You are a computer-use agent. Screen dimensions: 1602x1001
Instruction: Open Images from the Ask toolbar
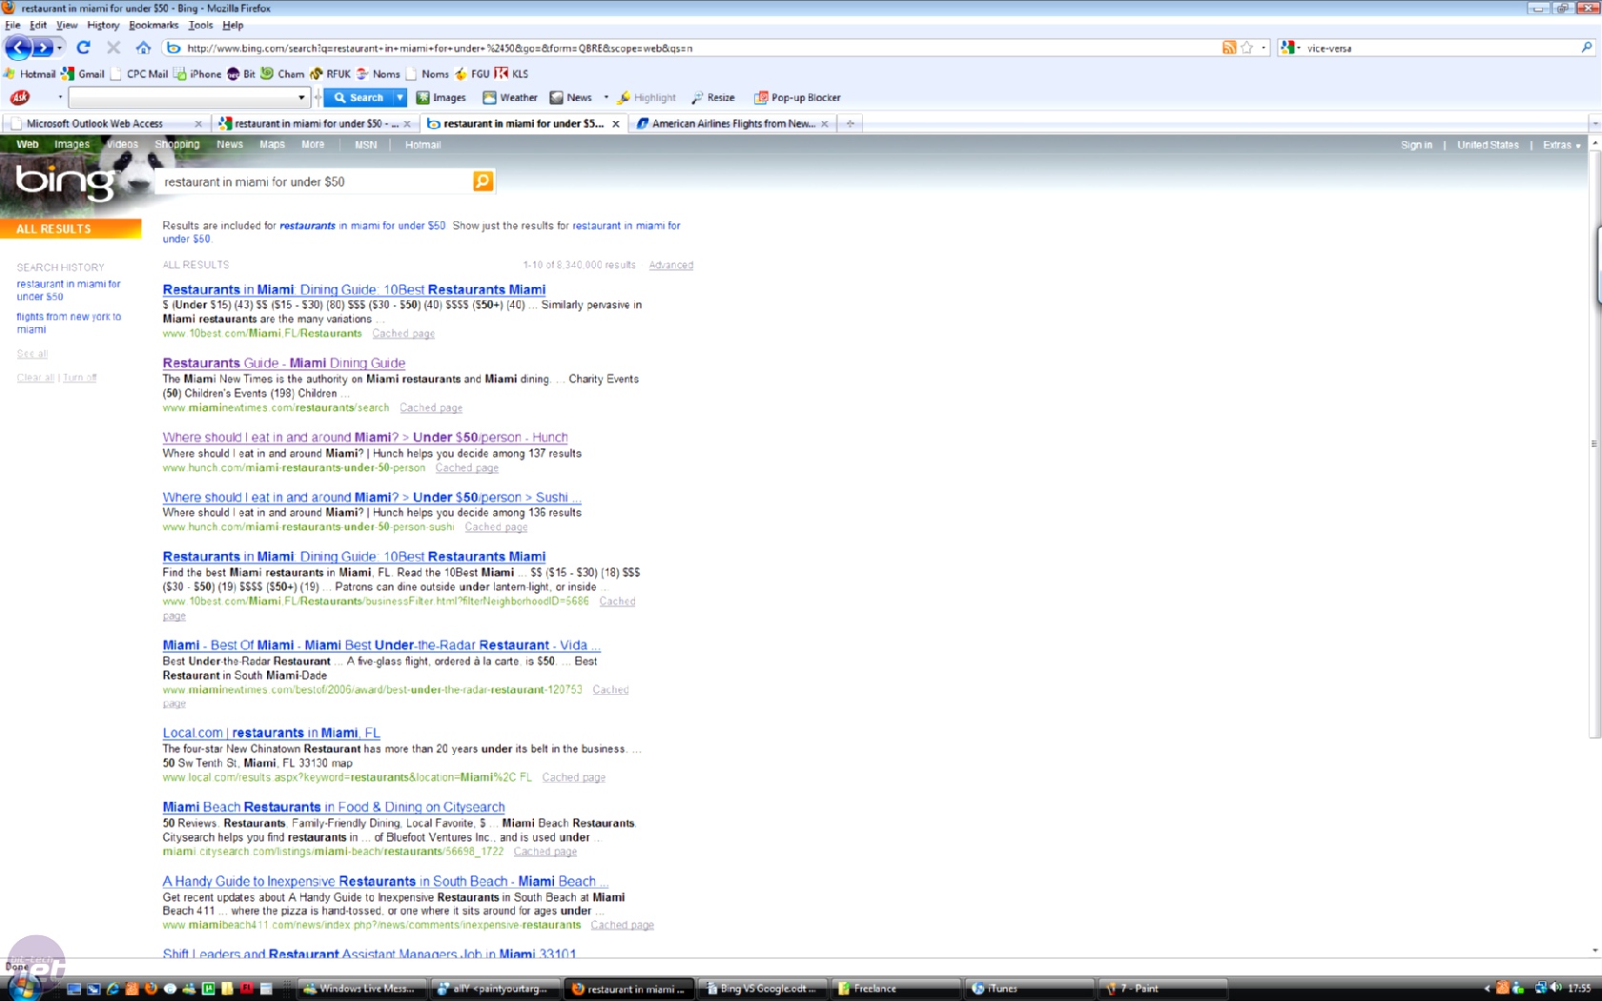tap(441, 97)
